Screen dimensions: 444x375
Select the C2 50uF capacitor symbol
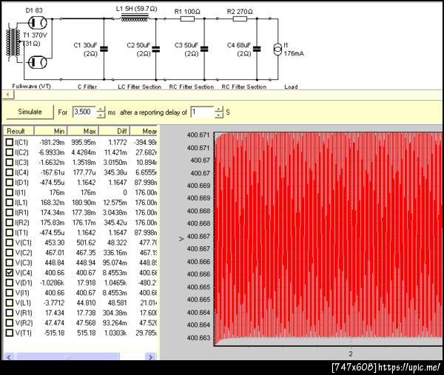click(155, 49)
